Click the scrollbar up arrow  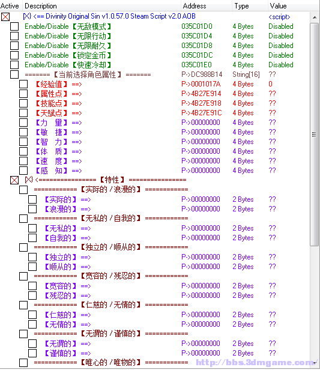(x=315, y=17)
